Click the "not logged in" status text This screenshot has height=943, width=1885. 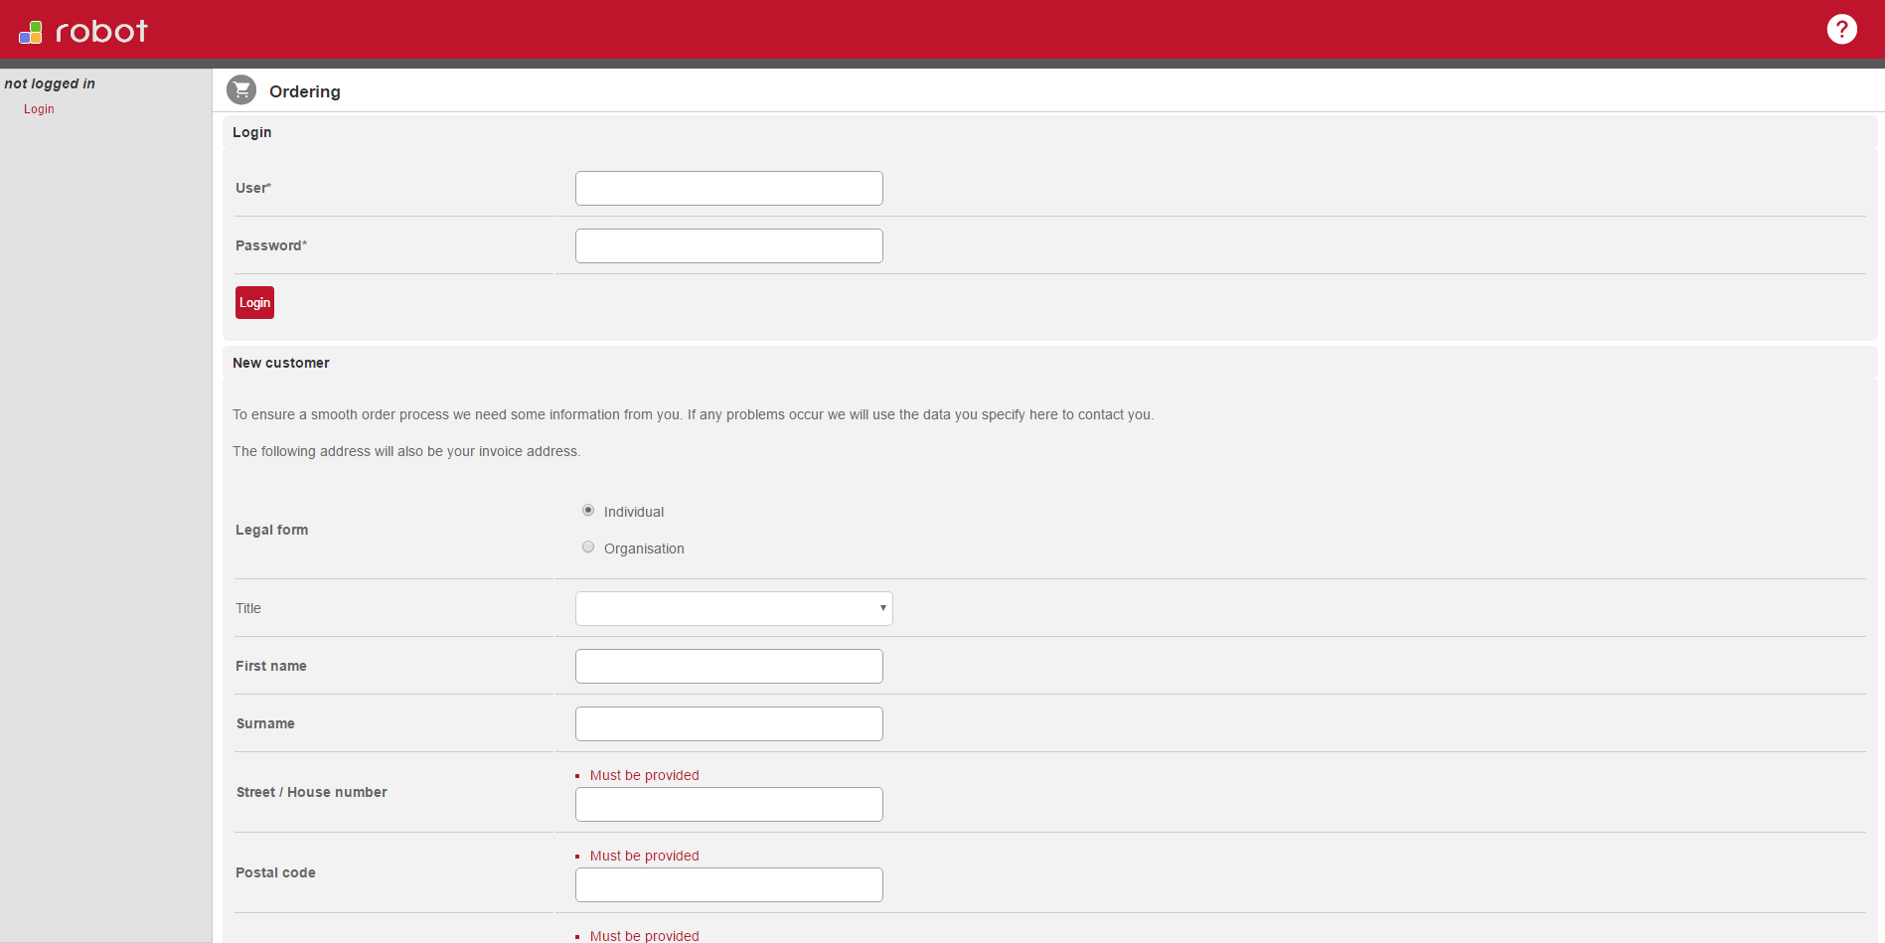pos(50,83)
